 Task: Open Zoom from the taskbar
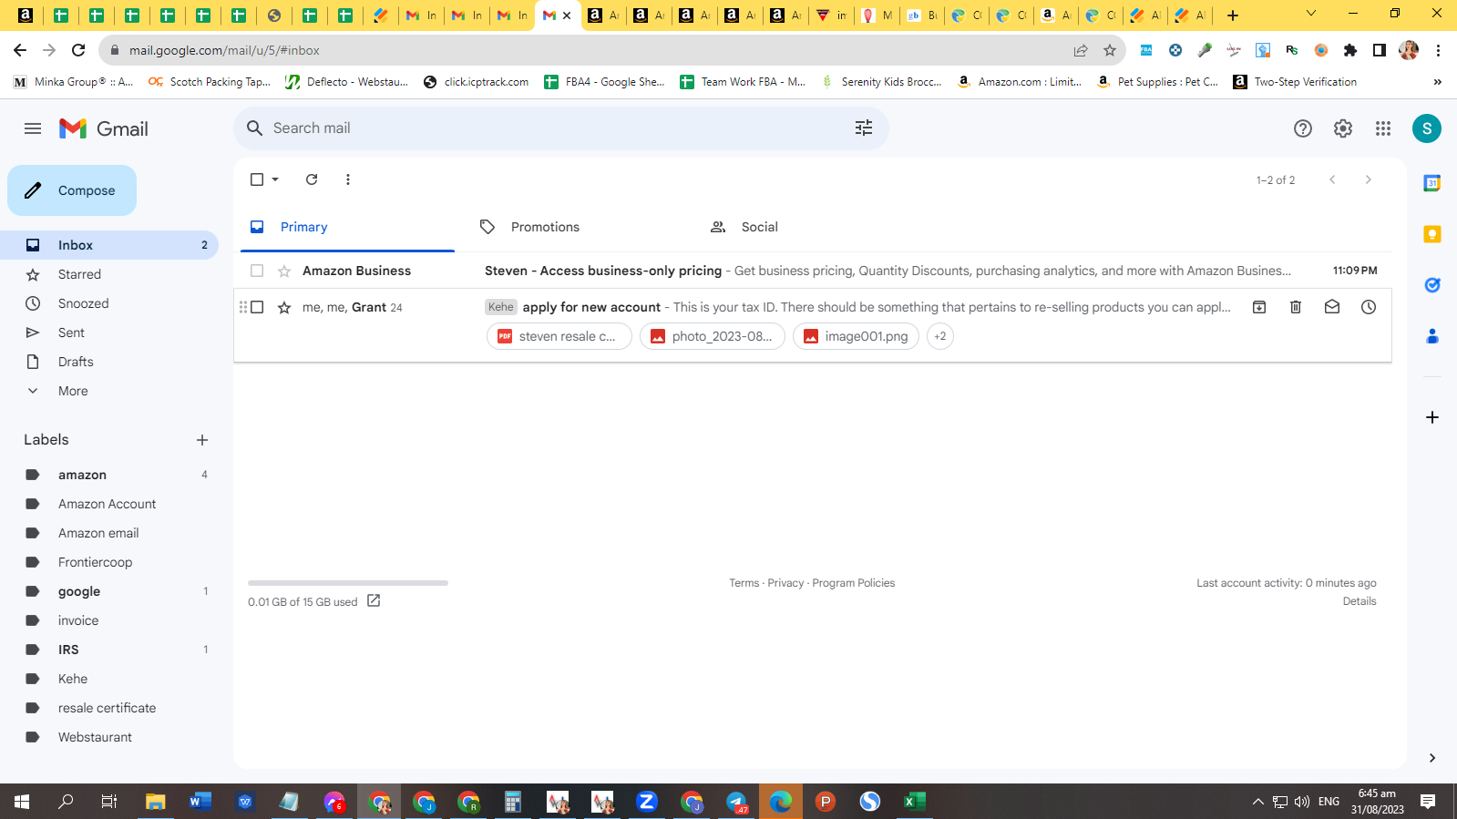pyautogui.click(x=647, y=802)
